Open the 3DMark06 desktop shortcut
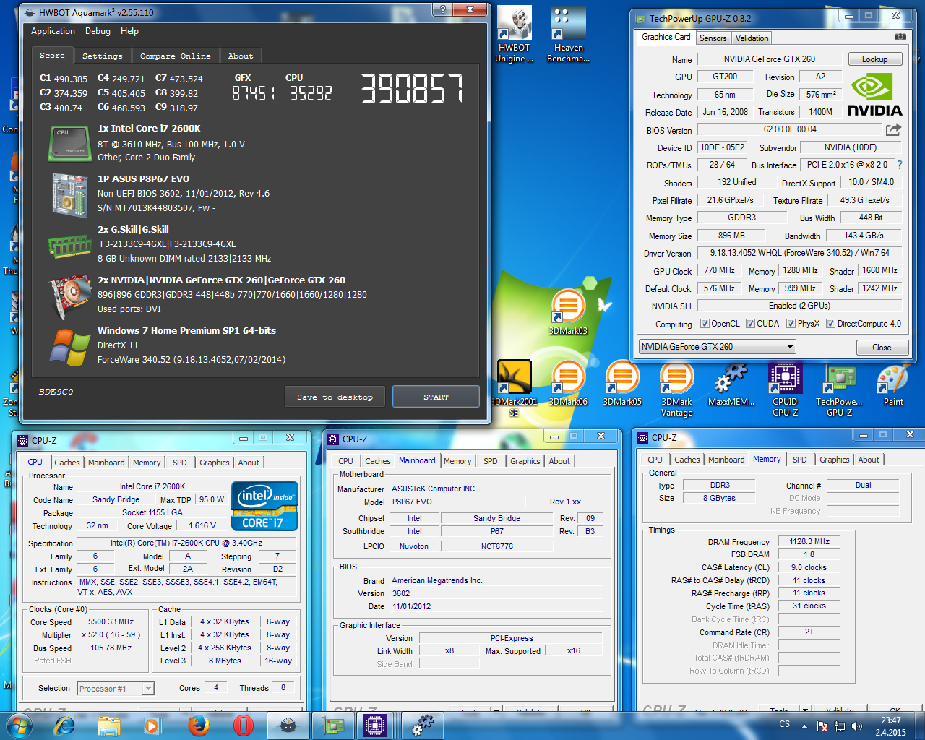The image size is (925, 740). tap(568, 383)
